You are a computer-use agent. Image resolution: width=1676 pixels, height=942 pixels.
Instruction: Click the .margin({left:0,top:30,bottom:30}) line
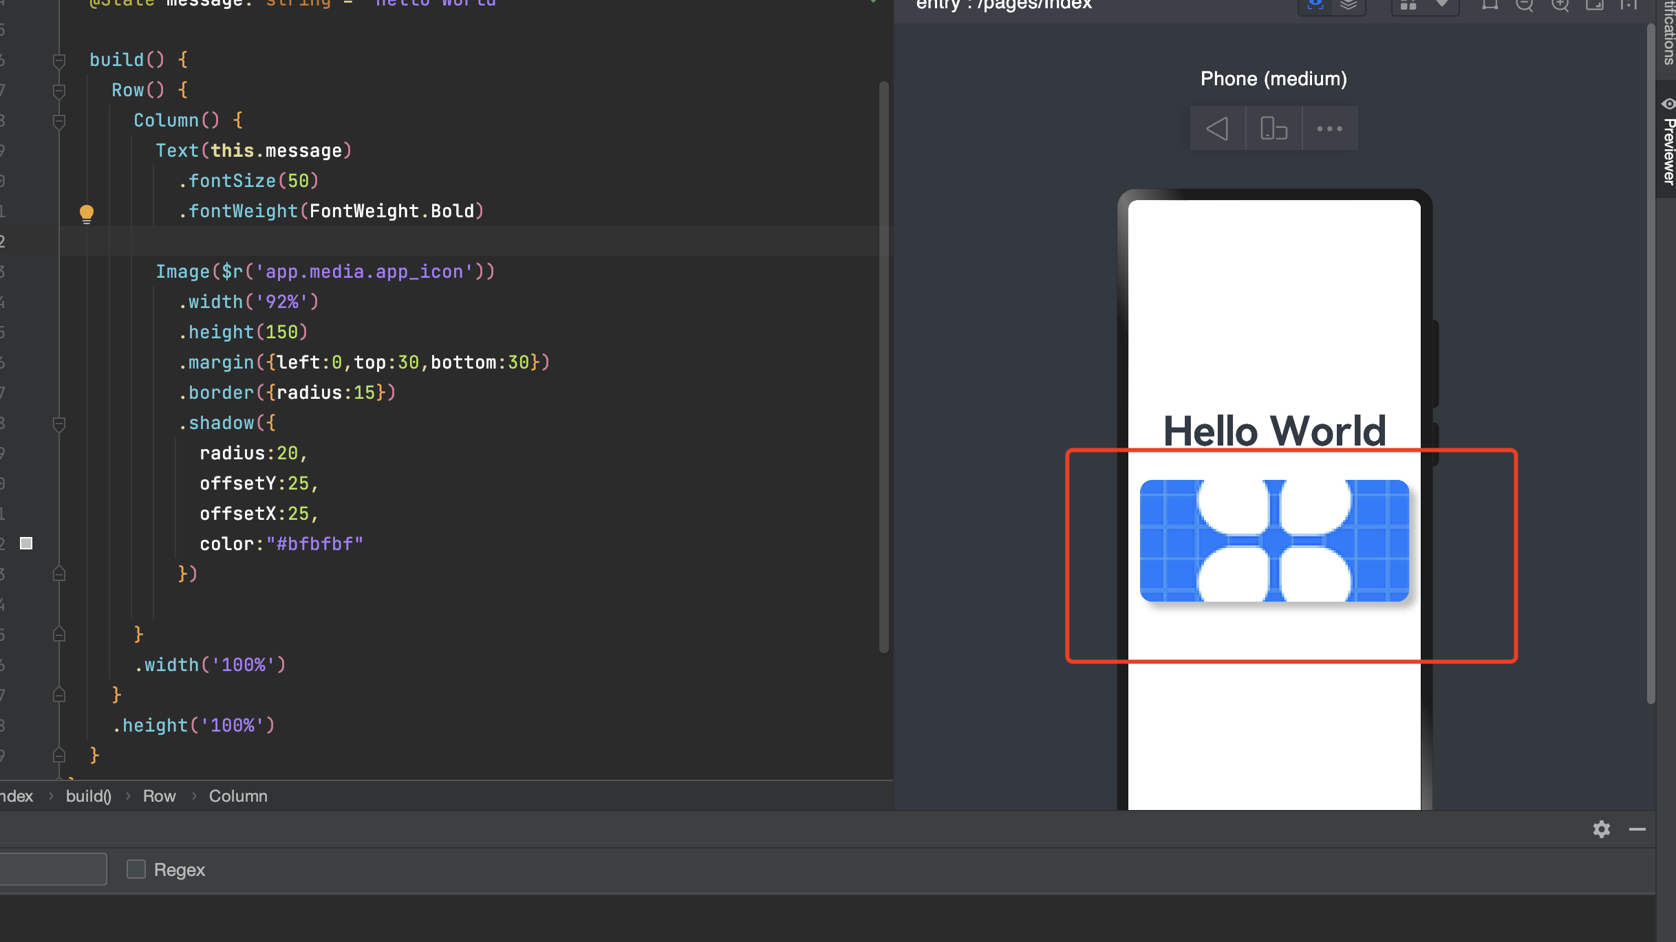pos(364,362)
